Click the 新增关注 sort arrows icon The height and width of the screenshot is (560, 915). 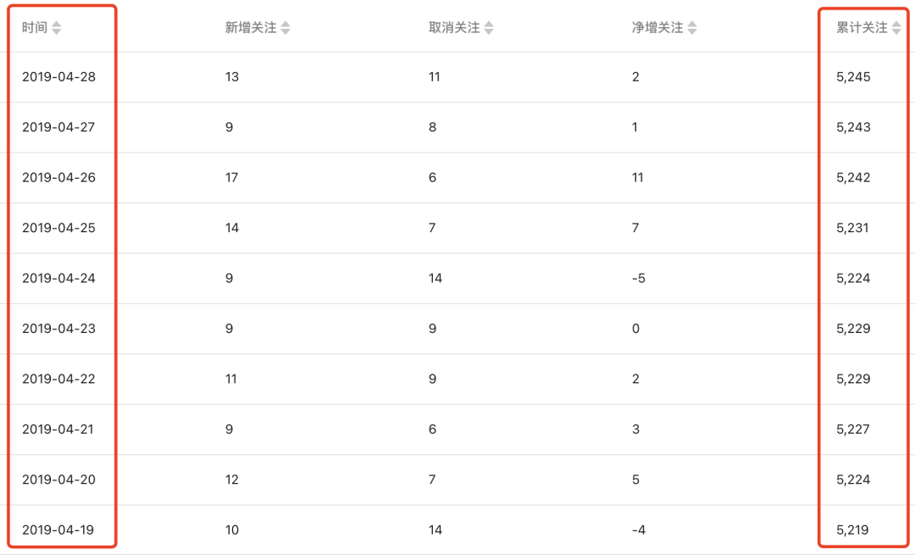coord(286,28)
